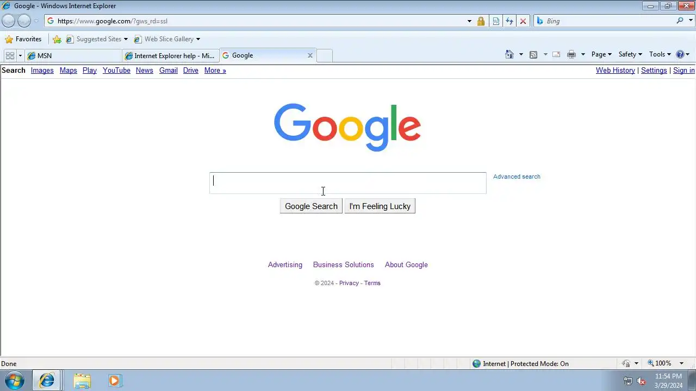Open the Safety menu
This screenshot has width=696, height=391.
pos(630,54)
